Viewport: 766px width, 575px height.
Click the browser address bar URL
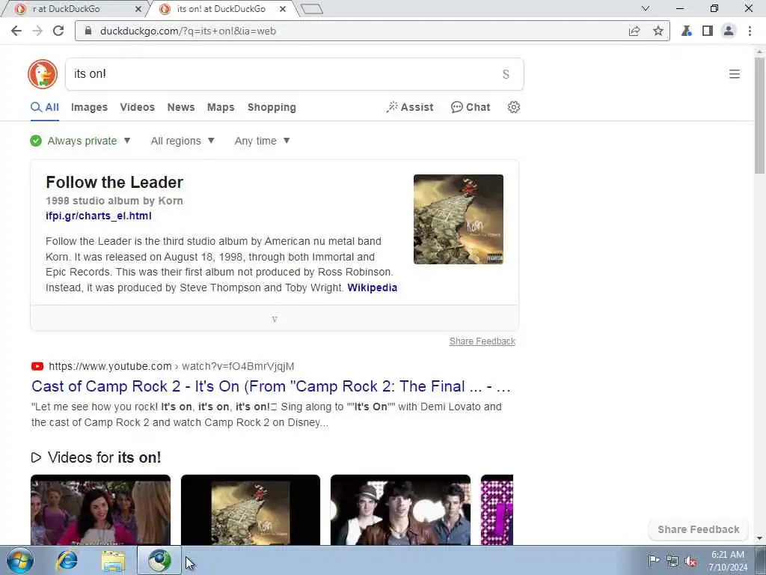188,31
